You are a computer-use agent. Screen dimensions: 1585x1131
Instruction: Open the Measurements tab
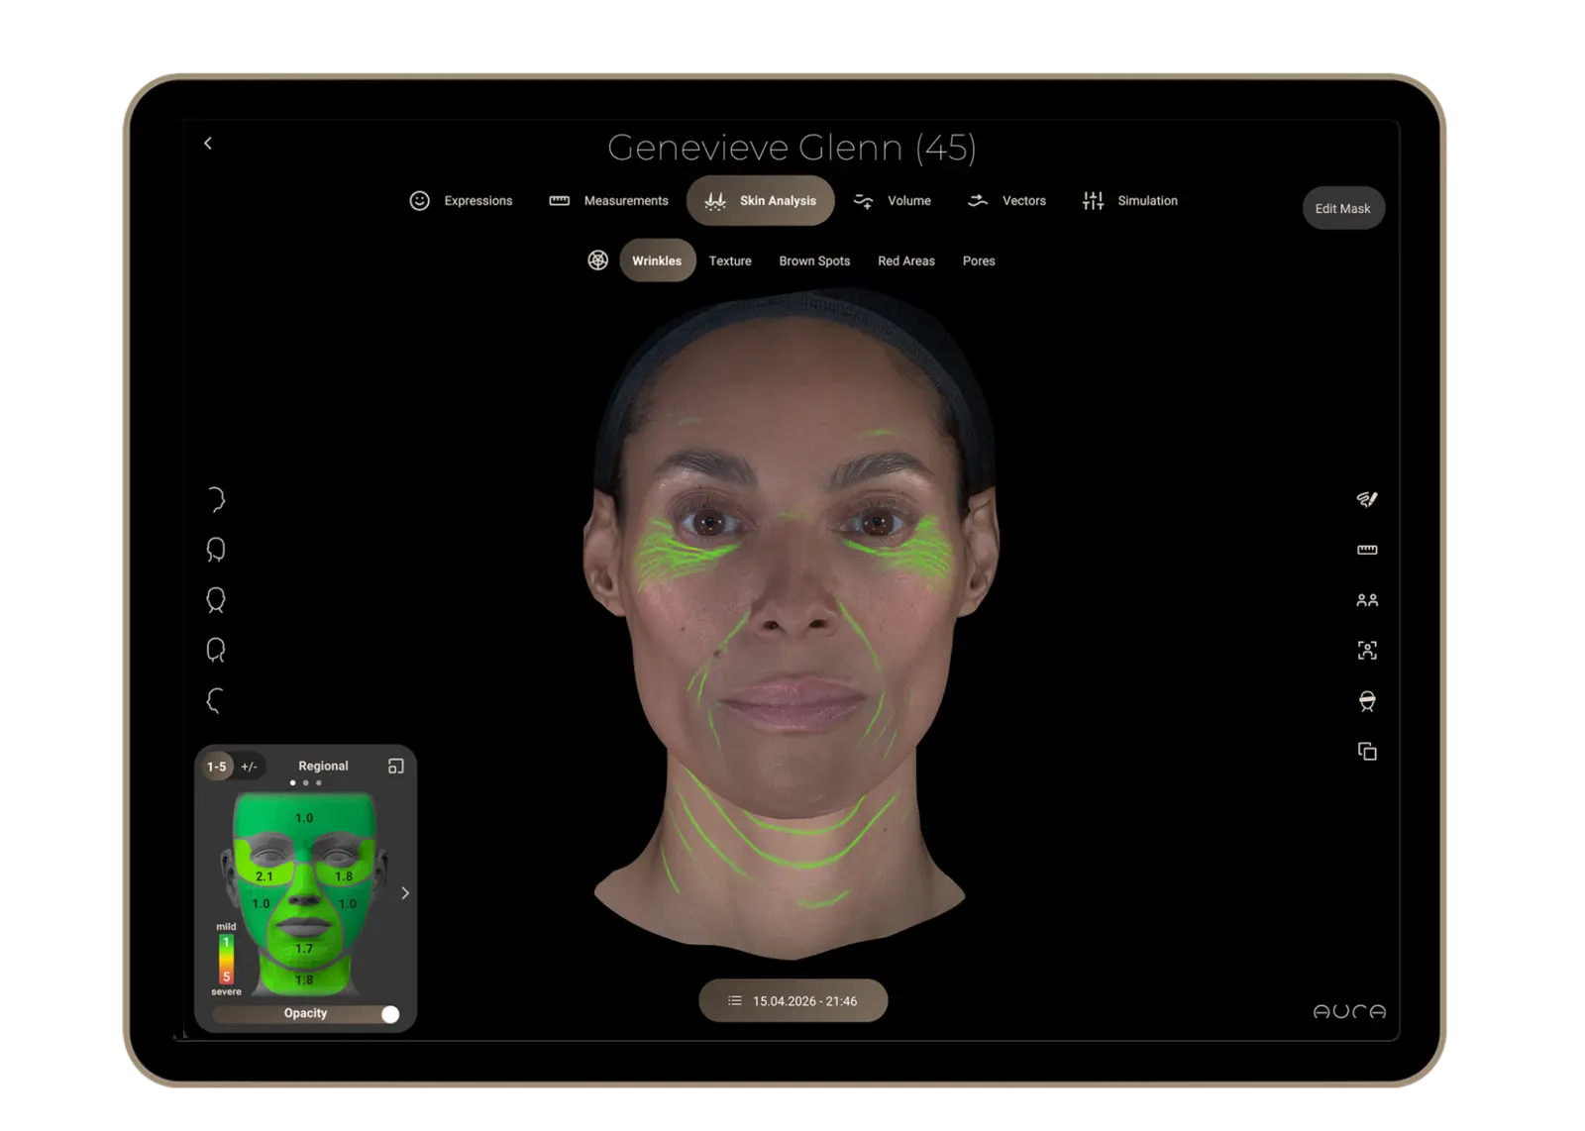click(609, 201)
